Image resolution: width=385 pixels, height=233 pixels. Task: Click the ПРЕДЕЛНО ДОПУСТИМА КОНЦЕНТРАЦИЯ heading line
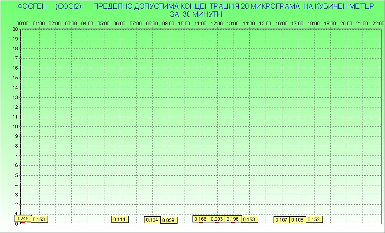pos(234,7)
